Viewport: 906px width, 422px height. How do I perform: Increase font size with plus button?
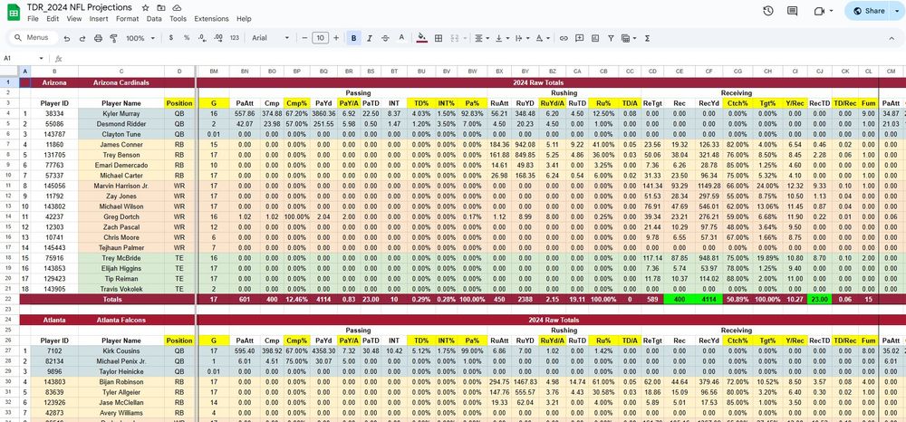pos(336,38)
